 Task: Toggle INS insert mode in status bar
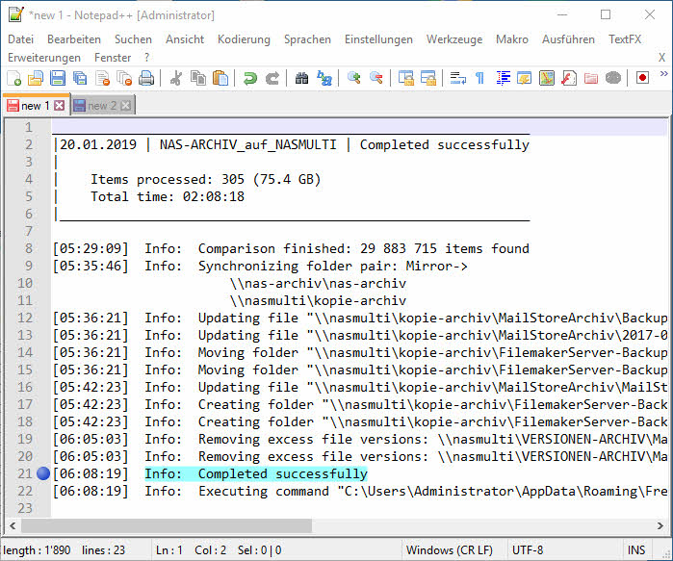click(x=636, y=549)
